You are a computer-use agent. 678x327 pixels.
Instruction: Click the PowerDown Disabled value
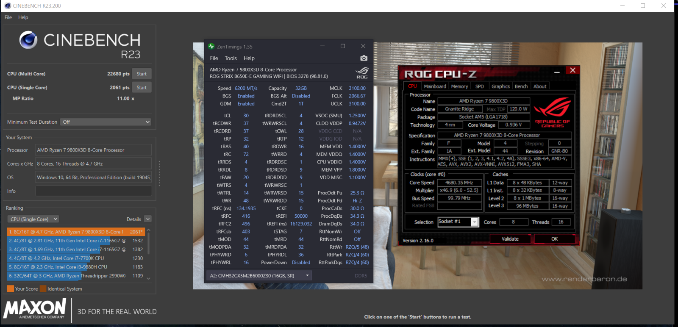[301, 263]
